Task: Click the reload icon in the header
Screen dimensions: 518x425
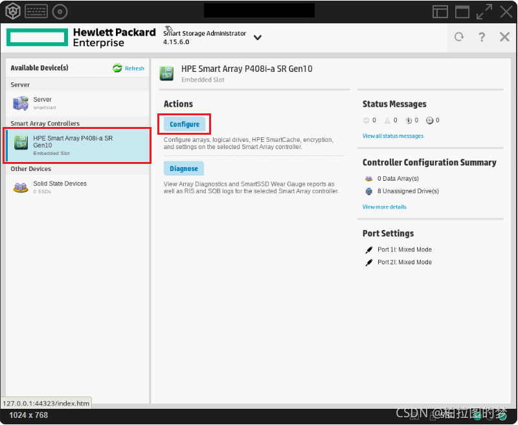Action: [x=459, y=37]
